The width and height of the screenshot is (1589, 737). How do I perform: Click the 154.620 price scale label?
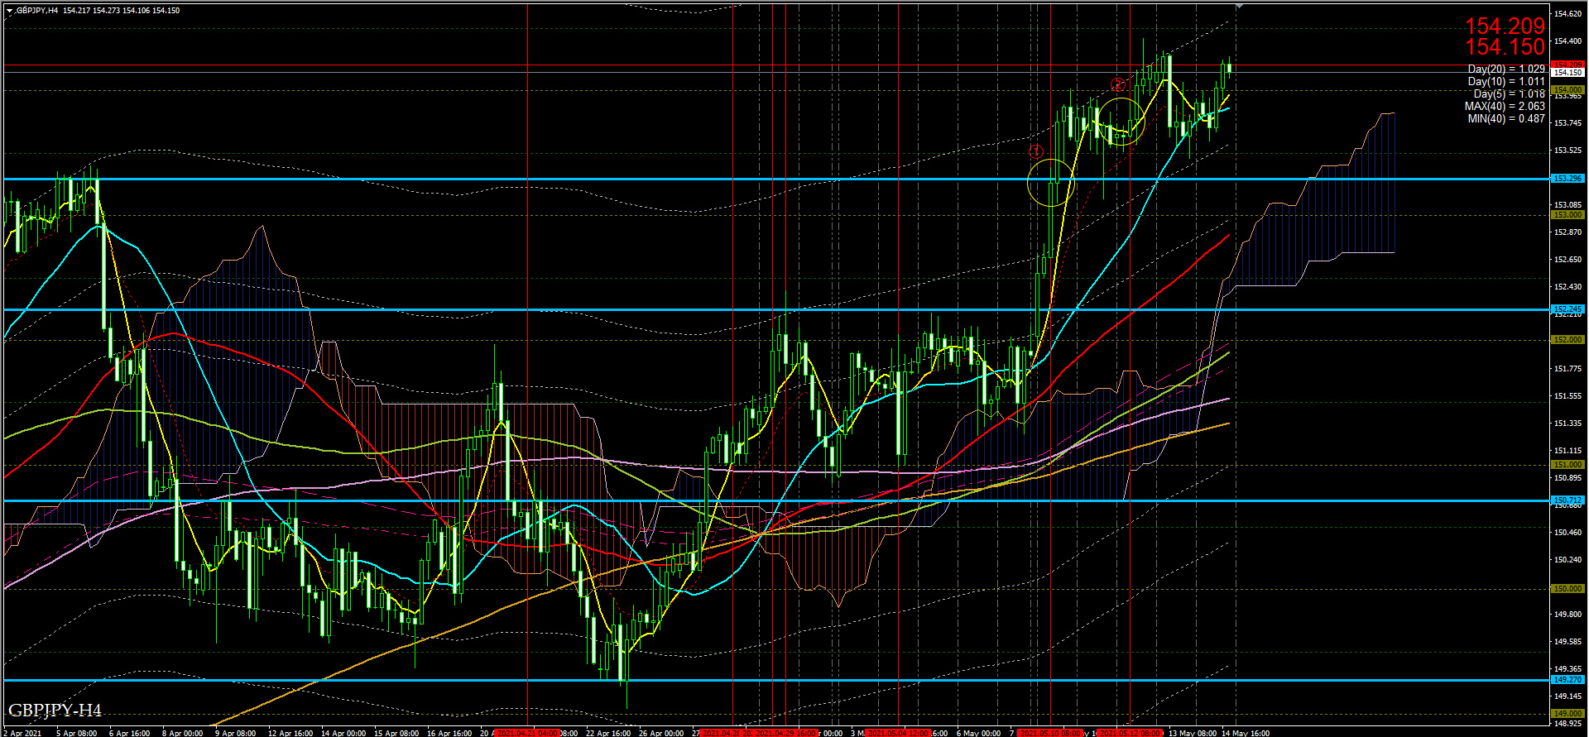point(1568,14)
